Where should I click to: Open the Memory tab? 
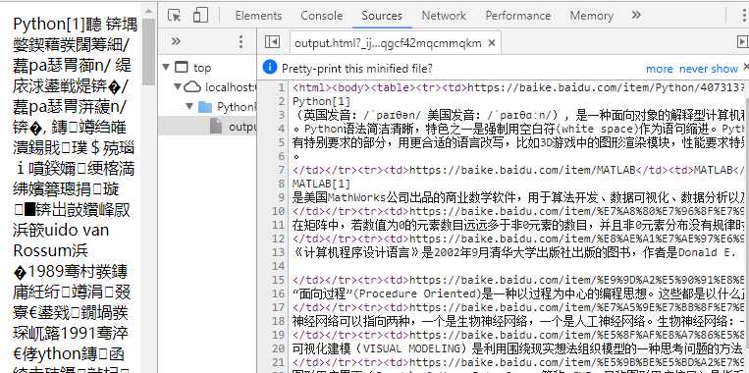tap(591, 16)
